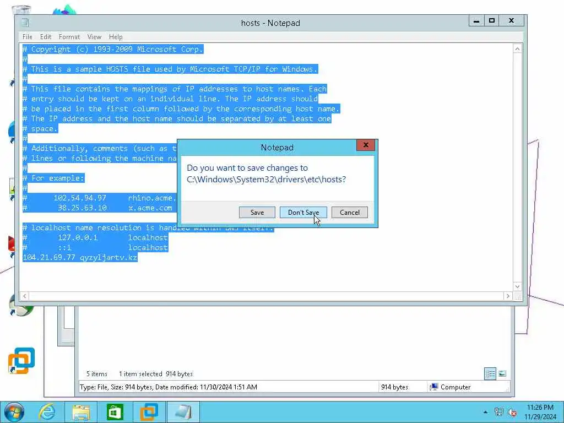
Task: Open the Store icon on the taskbar
Action: (x=115, y=412)
